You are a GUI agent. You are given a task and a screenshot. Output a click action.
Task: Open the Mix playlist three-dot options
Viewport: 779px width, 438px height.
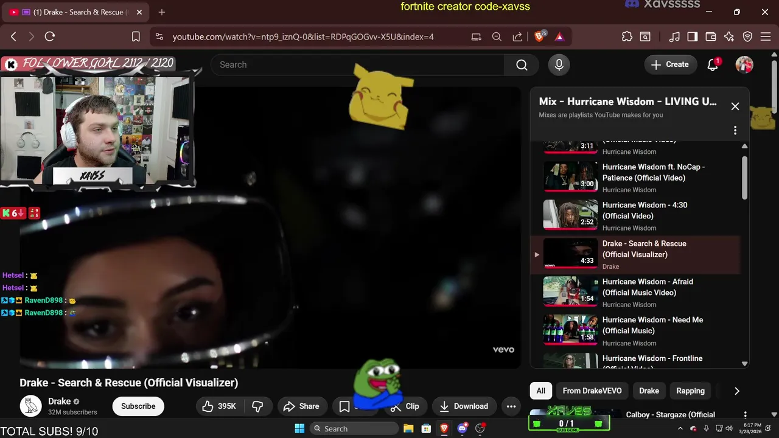click(x=735, y=130)
